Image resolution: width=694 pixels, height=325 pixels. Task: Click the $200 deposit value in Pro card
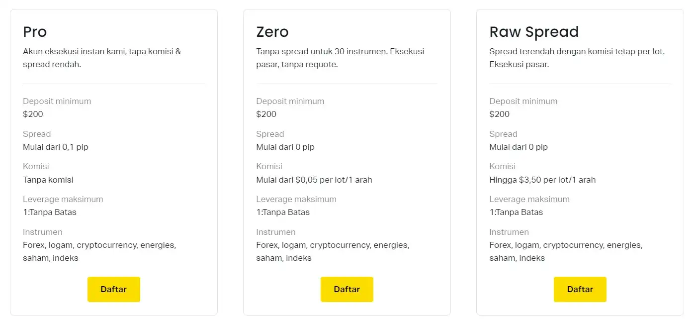click(33, 114)
